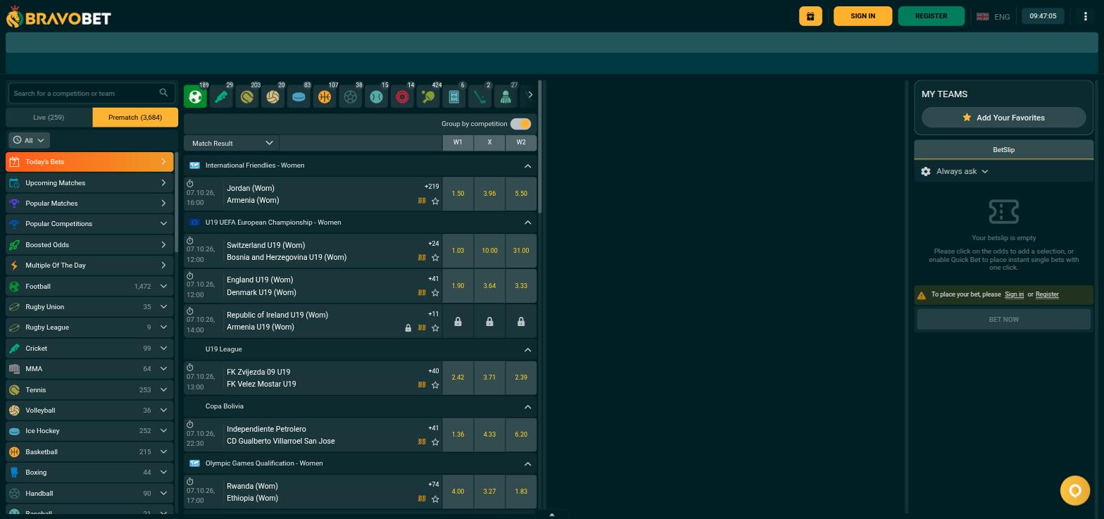
Task: Click the REGISTER button
Action: click(931, 16)
